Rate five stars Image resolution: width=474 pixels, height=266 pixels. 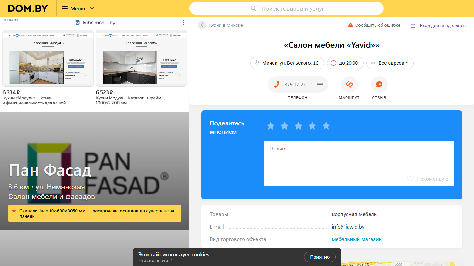pos(326,126)
